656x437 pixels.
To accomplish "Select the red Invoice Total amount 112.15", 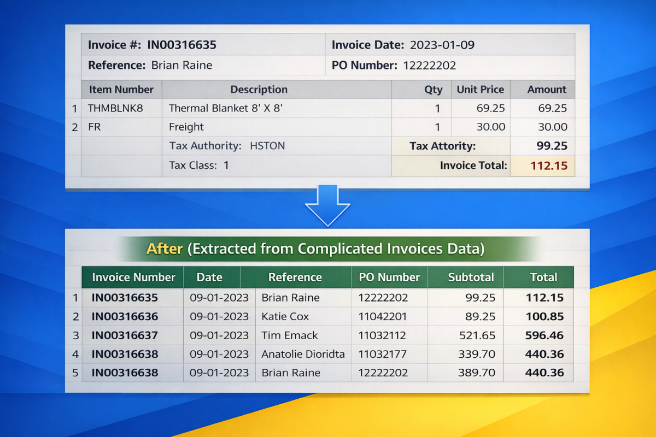I will click(x=549, y=166).
